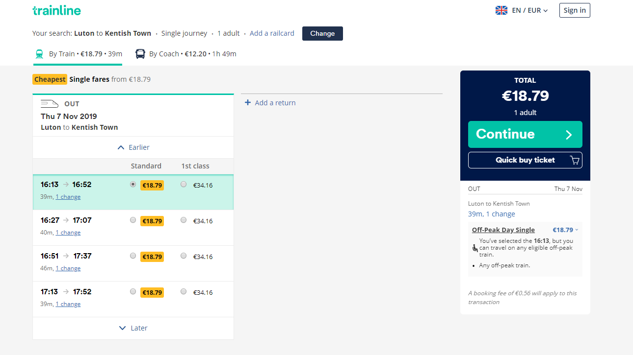Open 1 change link for 17:13 train
This screenshot has height=355, width=633.
click(x=68, y=304)
